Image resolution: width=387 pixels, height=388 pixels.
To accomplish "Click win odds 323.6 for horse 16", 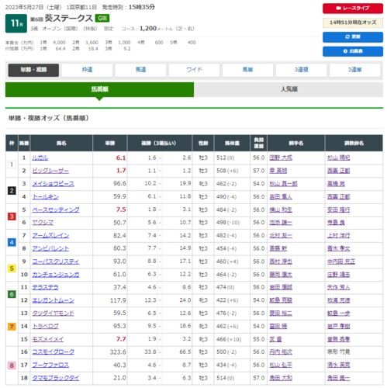I will point(118,352).
